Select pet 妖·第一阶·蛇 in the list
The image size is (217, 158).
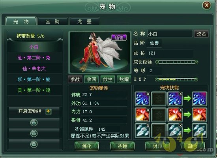coord(34,79)
